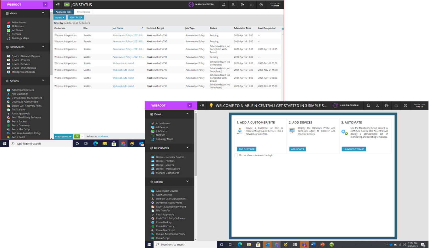
Task: Collapse the Views section in Job Status window
Action: coord(43,13)
